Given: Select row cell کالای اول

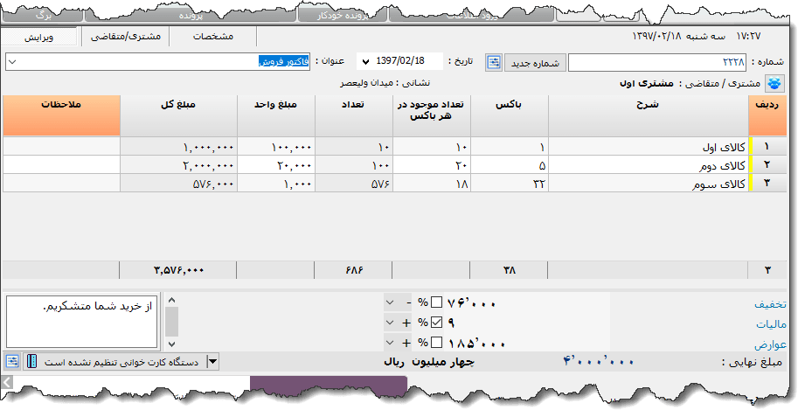Looking at the screenshot, I should click(x=648, y=147).
